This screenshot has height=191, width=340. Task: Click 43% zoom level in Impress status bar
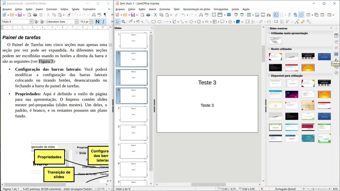(335, 189)
